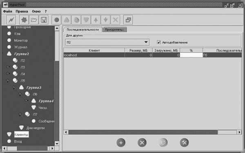The image size is (245, 153).
Task: Click the circle icon beside Вход
Action: click(x=9, y=141)
